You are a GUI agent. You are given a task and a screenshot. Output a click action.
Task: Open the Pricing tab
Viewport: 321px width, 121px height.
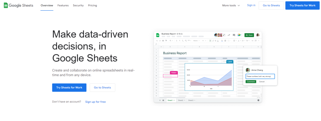[92, 6]
